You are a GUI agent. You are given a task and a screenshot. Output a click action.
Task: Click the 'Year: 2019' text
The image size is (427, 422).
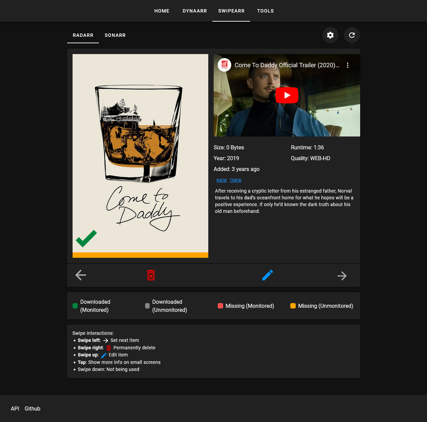(x=226, y=158)
